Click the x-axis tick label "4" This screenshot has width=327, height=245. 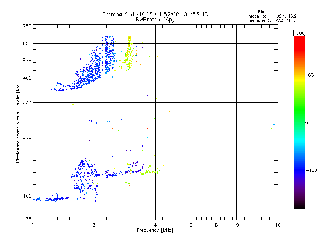(x=155, y=225)
